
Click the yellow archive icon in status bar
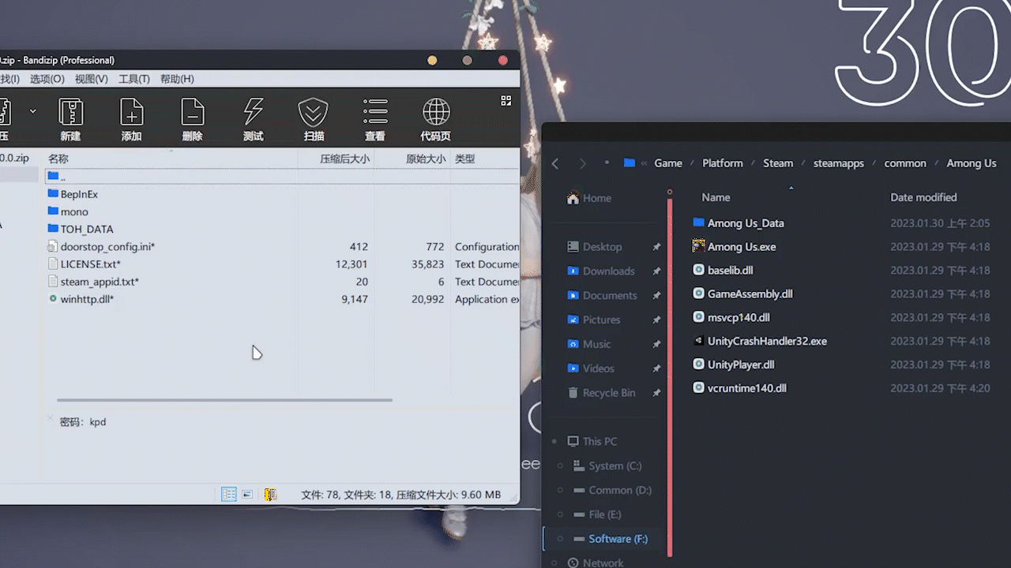tap(270, 495)
